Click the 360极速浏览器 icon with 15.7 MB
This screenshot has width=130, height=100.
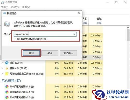tap(7, 92)
